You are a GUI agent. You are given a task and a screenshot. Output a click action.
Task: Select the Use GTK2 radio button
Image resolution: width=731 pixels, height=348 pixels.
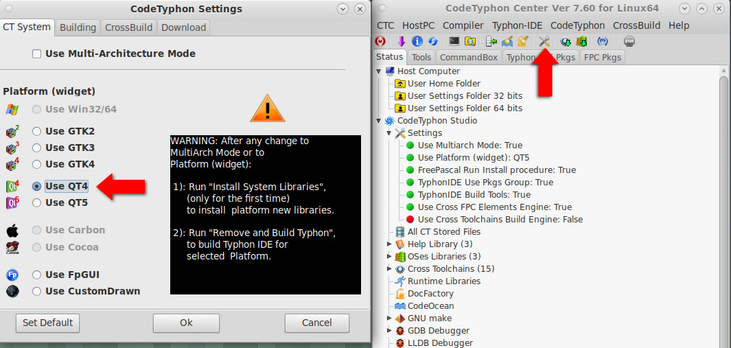(37, 132)
